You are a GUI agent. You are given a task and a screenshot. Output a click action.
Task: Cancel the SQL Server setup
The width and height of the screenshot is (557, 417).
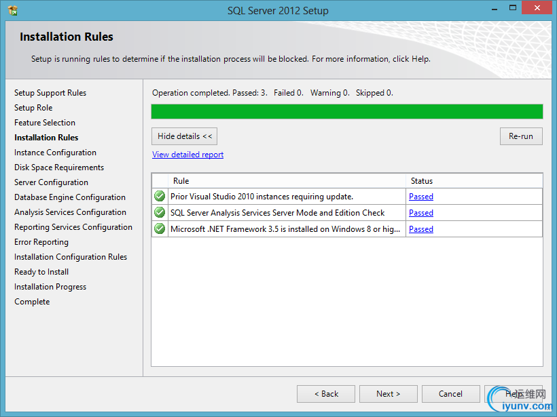coord(451,393)
